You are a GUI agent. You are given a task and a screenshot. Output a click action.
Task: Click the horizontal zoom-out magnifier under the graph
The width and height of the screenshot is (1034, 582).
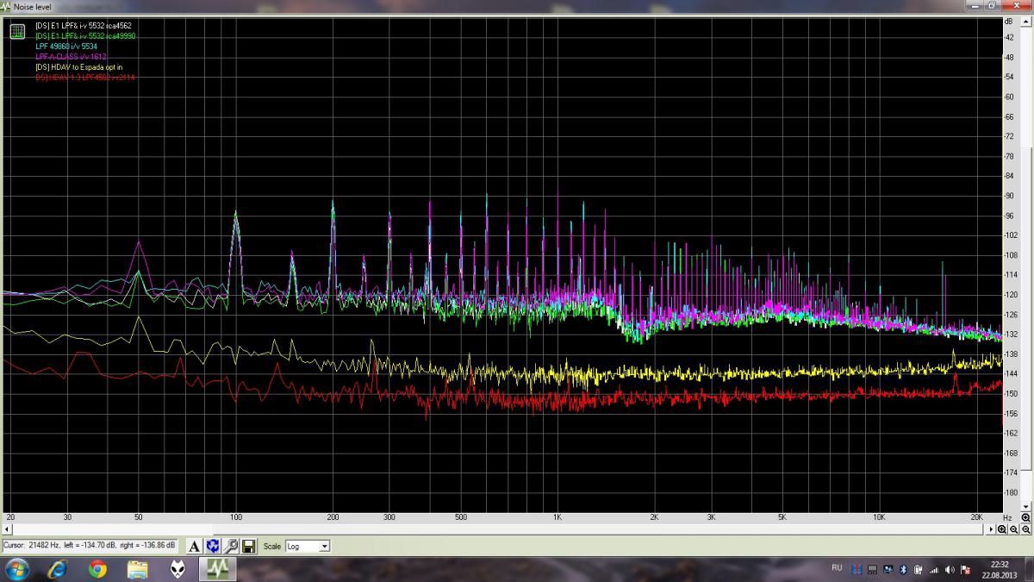[1013, 529]
